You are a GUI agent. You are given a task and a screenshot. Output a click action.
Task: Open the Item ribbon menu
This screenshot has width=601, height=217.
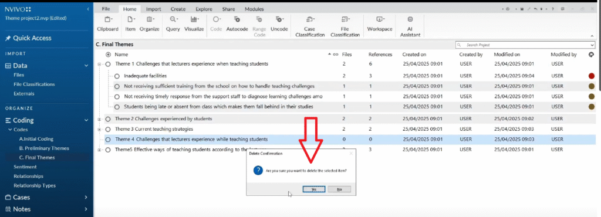pyautogui.click(x=130, y=23)
